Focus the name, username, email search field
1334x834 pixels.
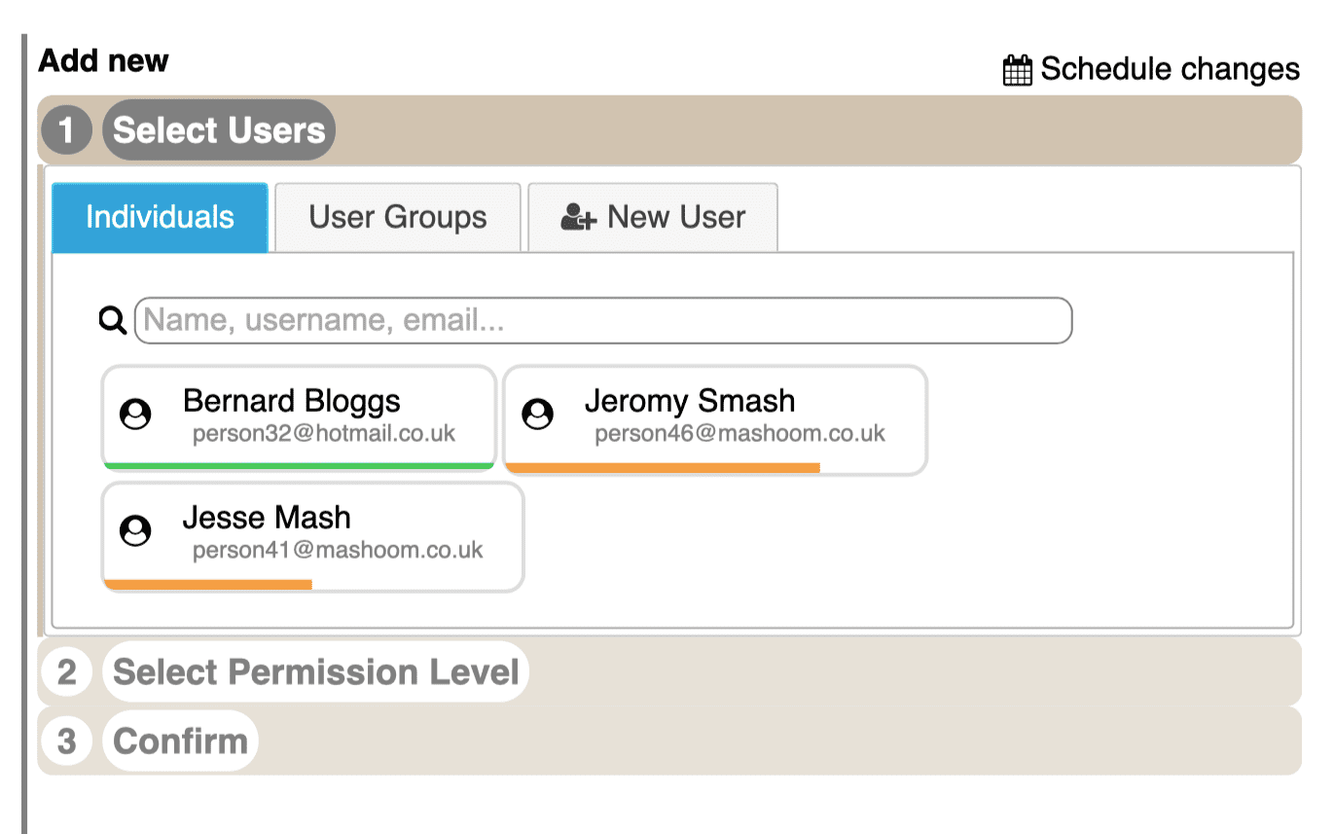click(603, 320)
